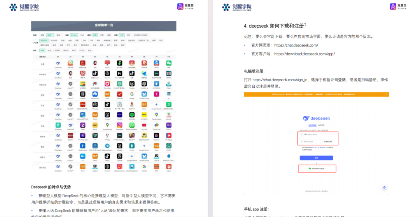Click the 全球榜单一览 banner title
Image resolution: width=420 pixels, height=217 pixels.
pos(104,25)
